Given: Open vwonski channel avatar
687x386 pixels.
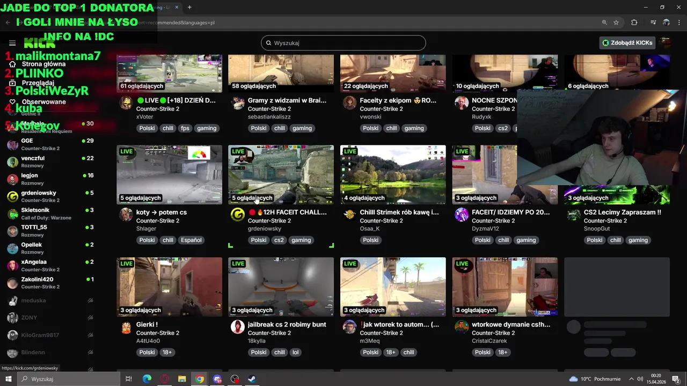Looking at the screenshot, I should 350,103.
